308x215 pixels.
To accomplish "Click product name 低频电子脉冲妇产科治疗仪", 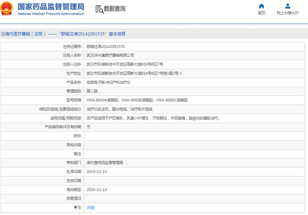I will coord(109,82).
